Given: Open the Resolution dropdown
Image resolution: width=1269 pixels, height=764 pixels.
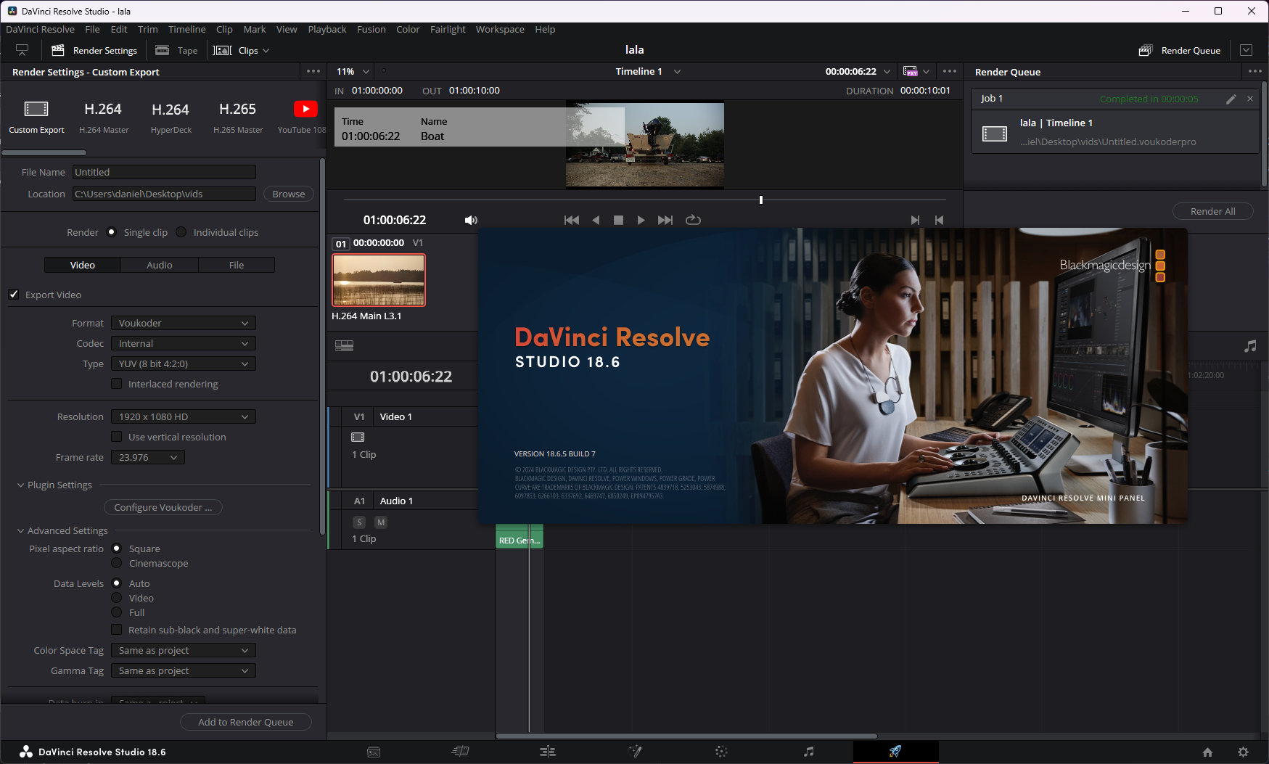Looking at the screenshot, I should coord(183,416).
